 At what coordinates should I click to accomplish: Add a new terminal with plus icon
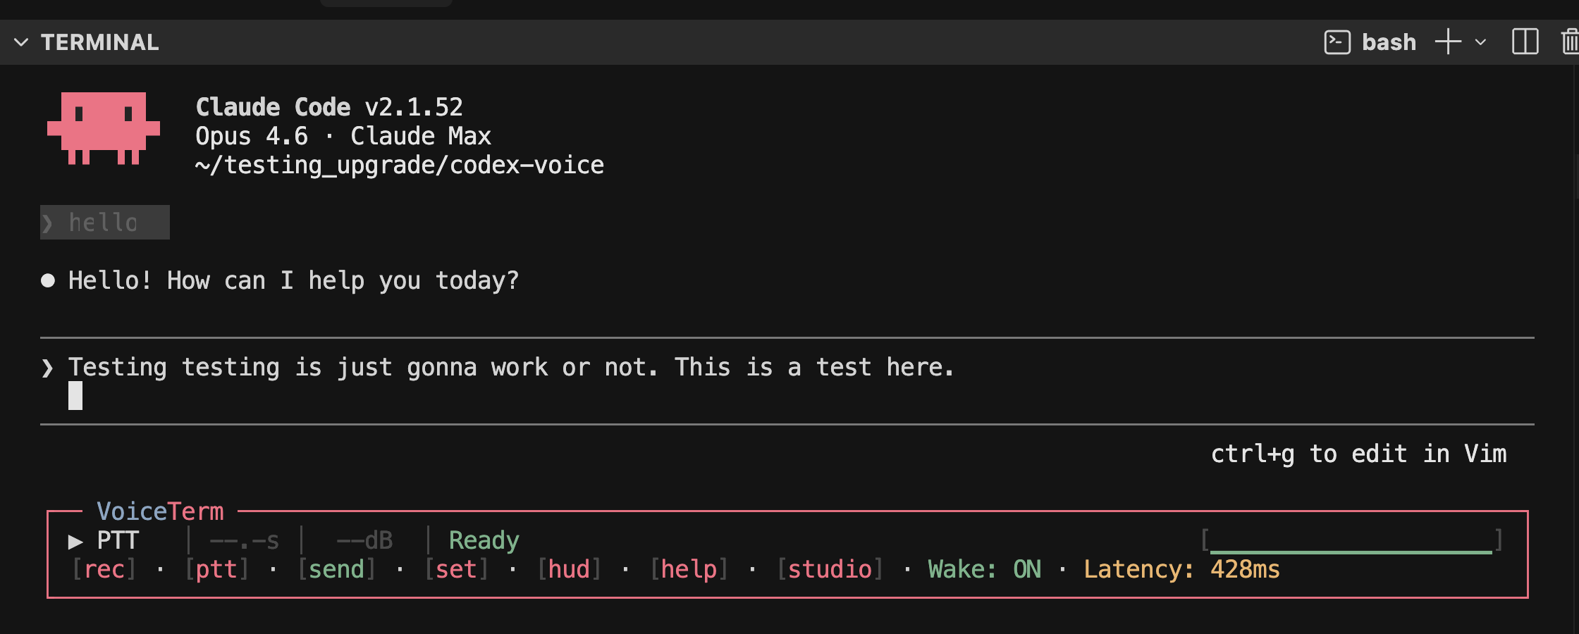pos(1448,42)
